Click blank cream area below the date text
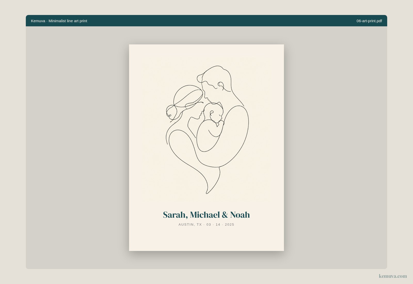This screenshot has height=284, width=413. [x=206, y=239]
